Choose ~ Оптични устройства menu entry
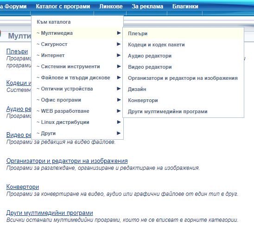Viewport: 254px width, 226px height. [x=77, y=89]
